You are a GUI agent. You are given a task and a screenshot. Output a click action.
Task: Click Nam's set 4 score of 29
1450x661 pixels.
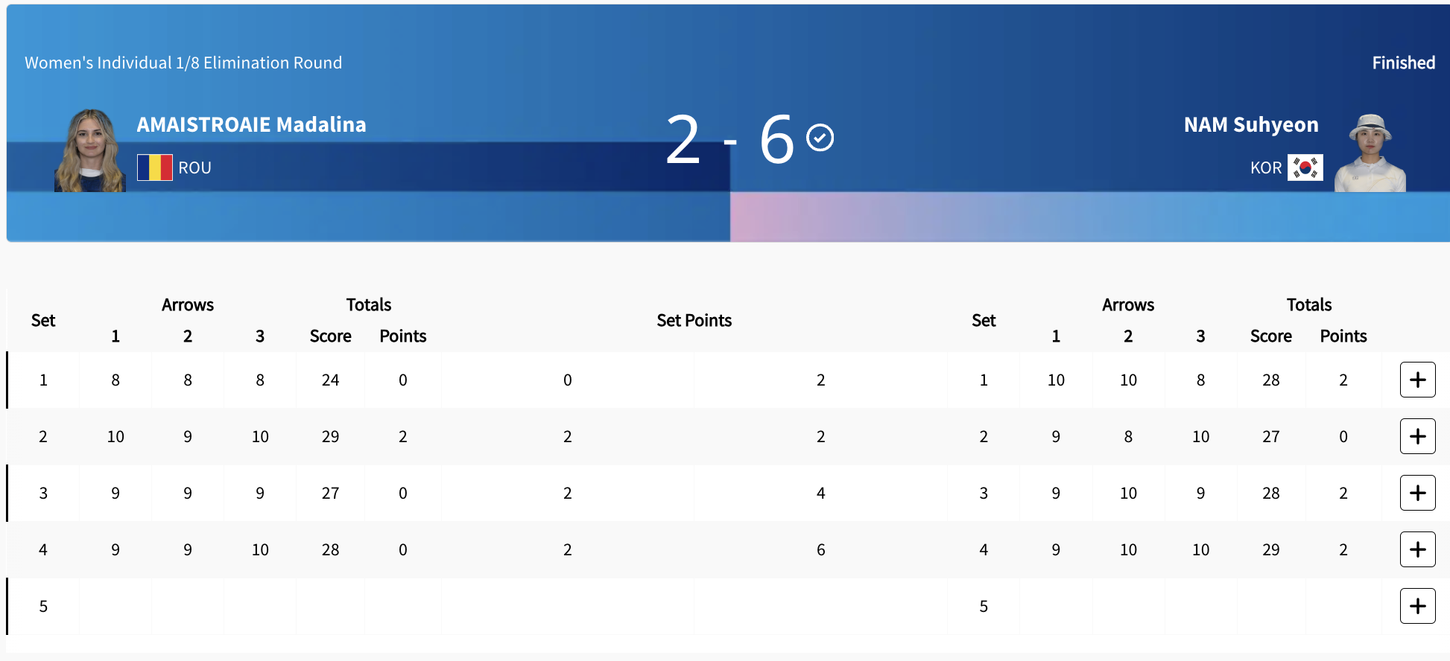click(1270, 550)
